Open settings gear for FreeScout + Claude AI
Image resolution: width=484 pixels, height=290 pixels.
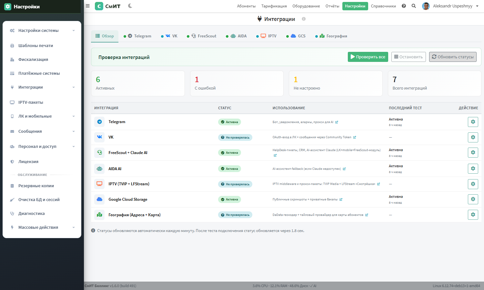coord(473,152)
